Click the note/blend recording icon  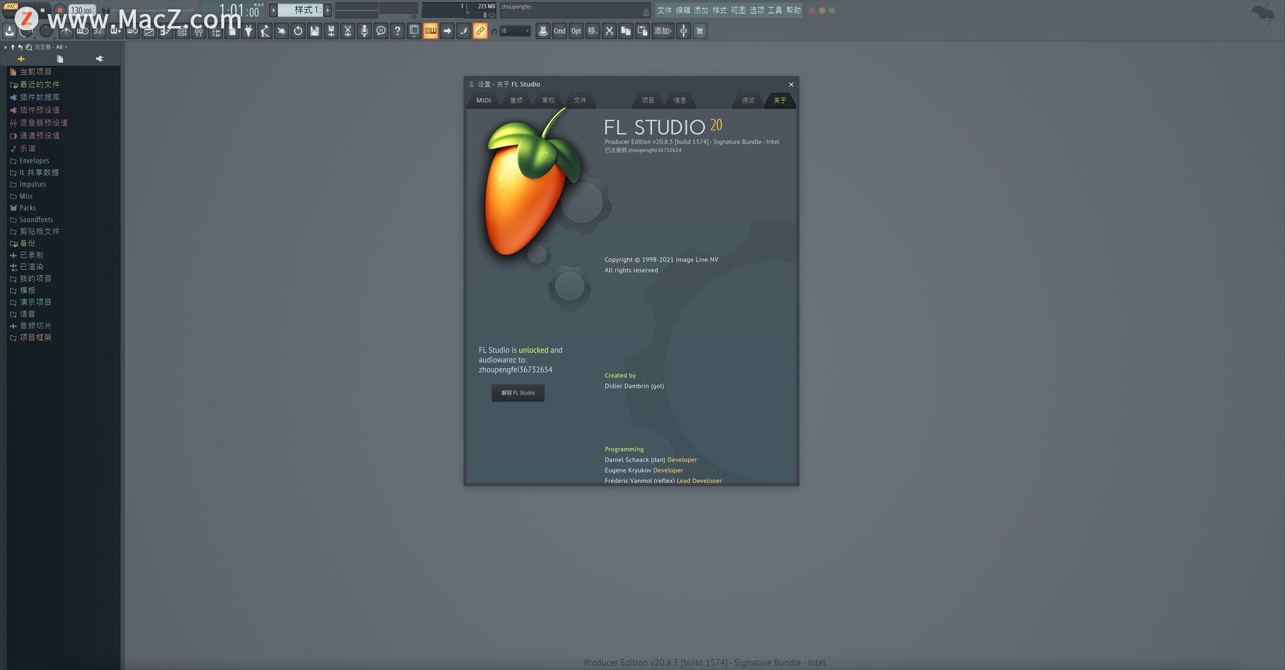[463, 31]
